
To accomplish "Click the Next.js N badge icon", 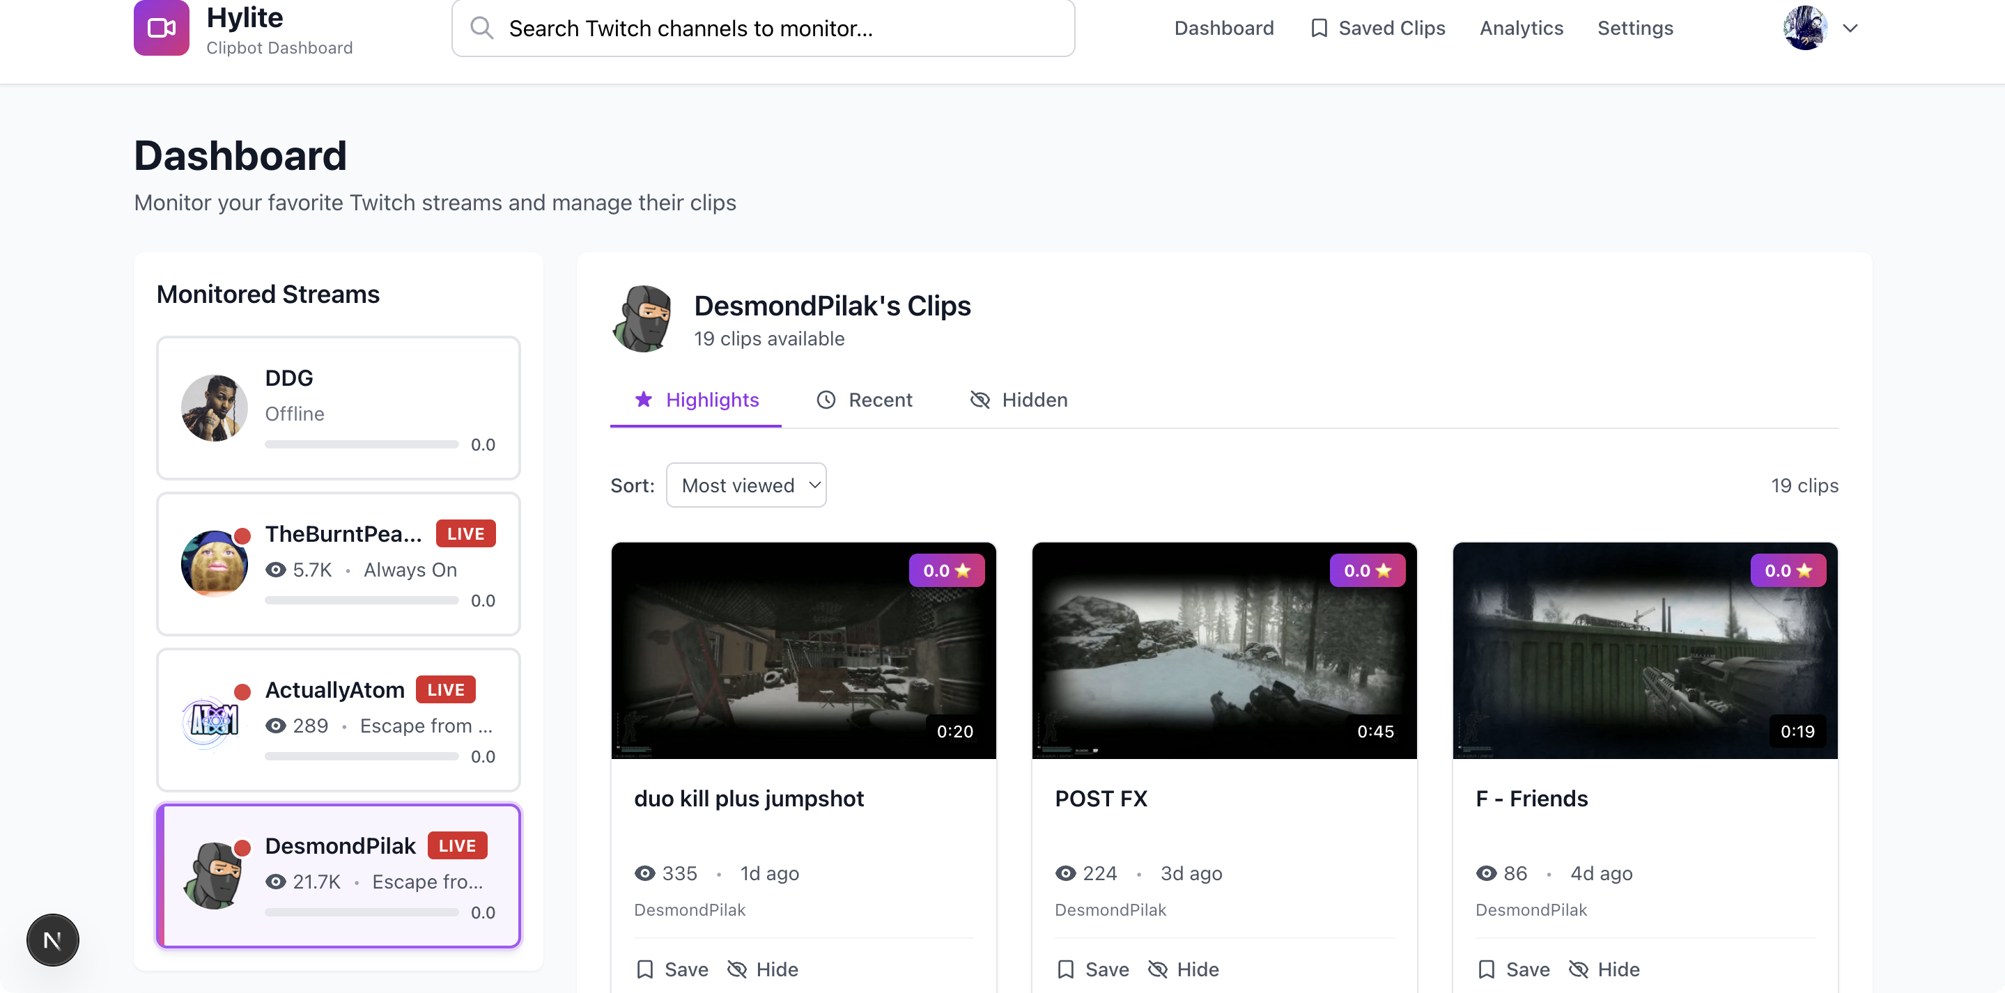I will pyautogui.click(x=52, y=939).
